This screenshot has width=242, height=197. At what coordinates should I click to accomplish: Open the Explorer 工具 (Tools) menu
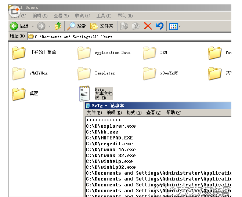[103, 16]
